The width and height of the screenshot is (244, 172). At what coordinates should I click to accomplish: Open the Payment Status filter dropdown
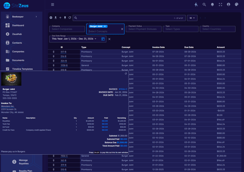tap(143, 29)
